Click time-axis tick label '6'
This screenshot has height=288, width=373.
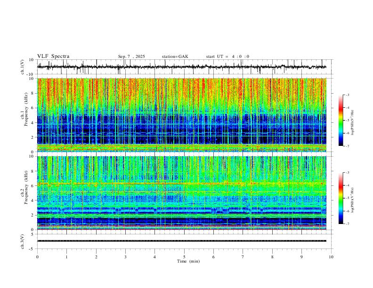click(x=213, y=257)
